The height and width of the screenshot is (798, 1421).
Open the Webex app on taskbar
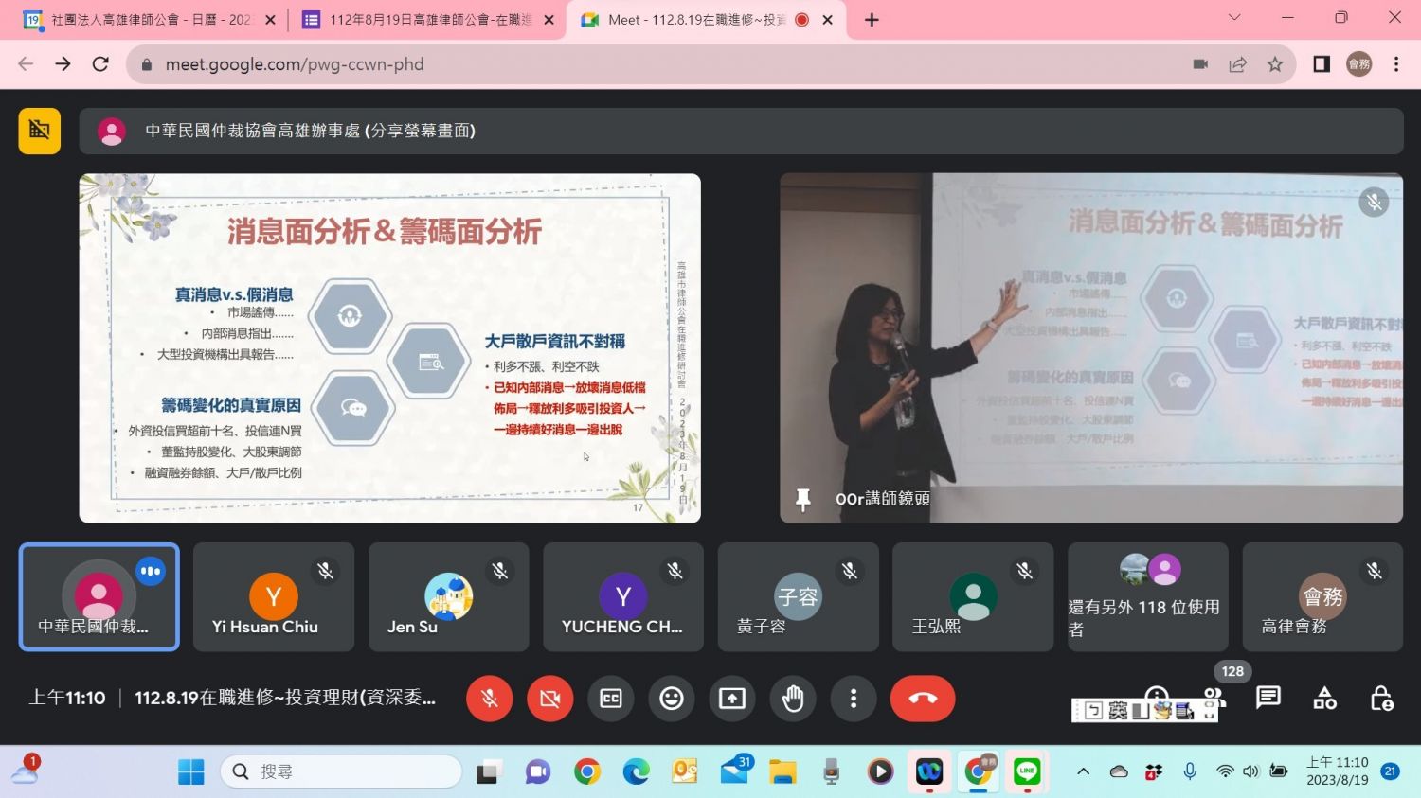click(929, 772)
